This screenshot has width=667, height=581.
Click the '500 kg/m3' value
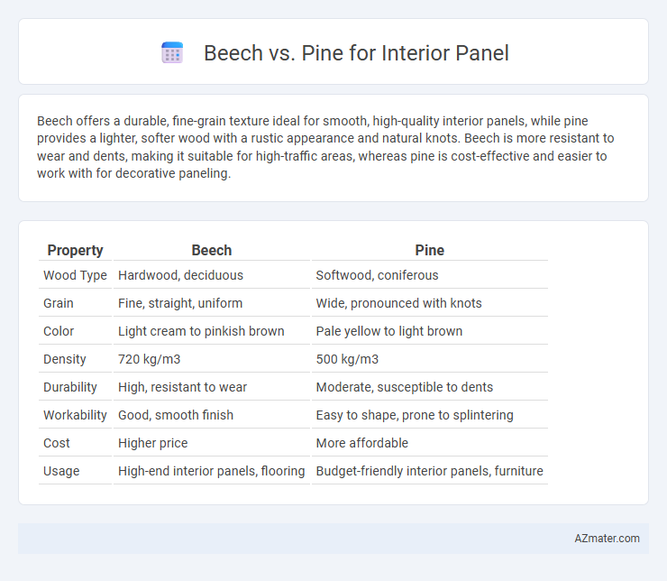(x=347, y=359)
